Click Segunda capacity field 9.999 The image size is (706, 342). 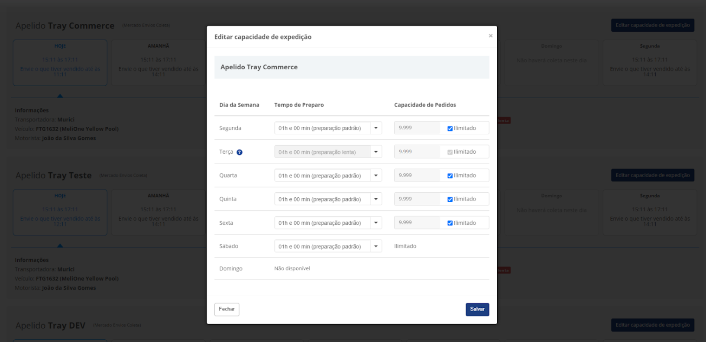[x=417, y=128]
